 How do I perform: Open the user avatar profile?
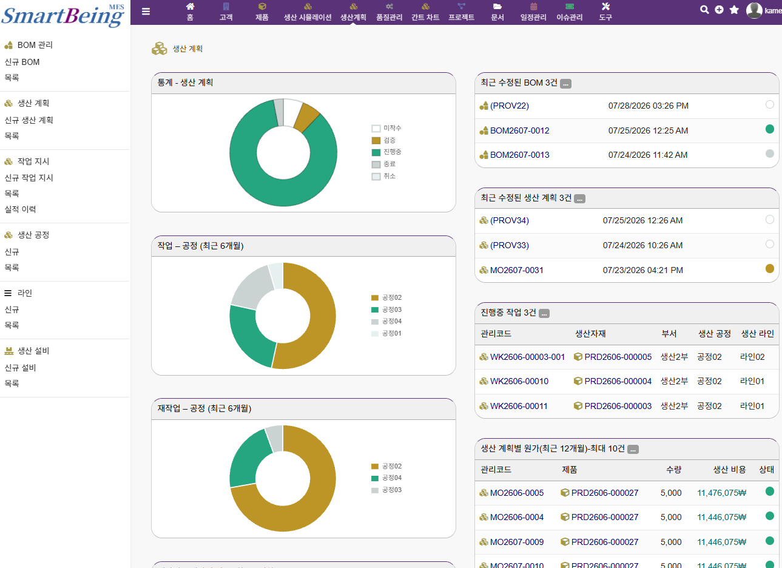coord(754,10)
